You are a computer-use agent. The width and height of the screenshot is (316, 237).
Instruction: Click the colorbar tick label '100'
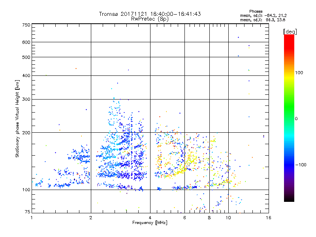[x=299, y=73]
